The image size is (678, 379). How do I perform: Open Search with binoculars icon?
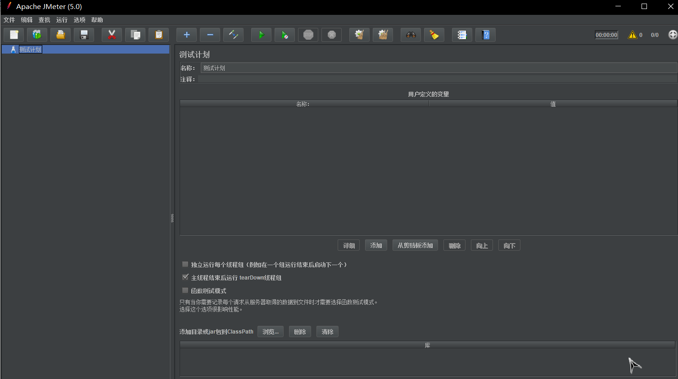click(411, 35)
